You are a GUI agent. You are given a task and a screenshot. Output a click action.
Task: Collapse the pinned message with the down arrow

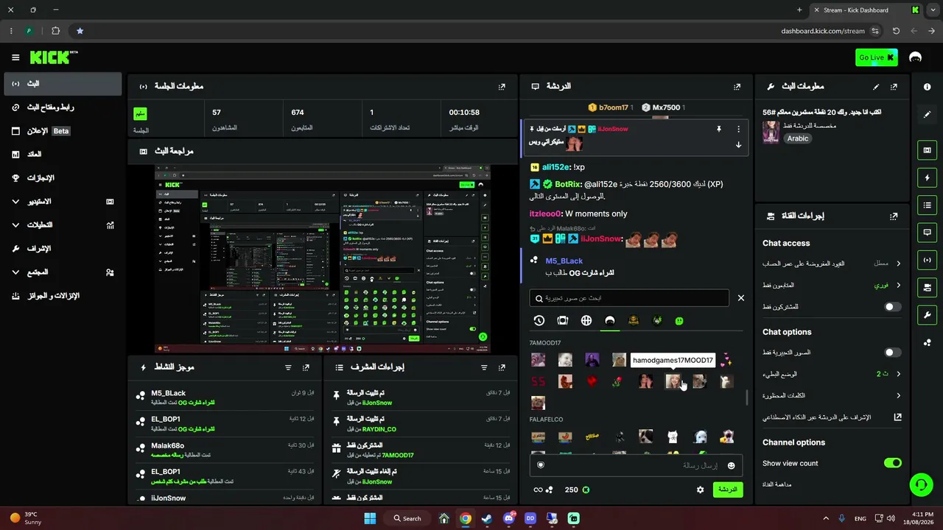click(x=738, y=144)
